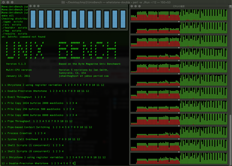Click '1 x Pipe-based Context Switching' line
232x166 pixels.
[x=47, y=127]
